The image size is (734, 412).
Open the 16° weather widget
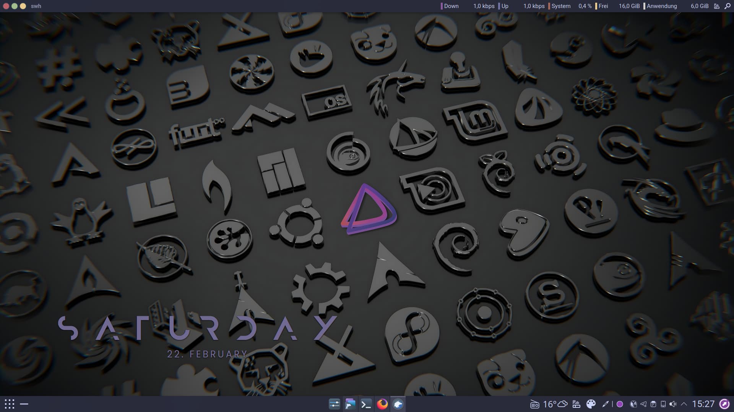click(x=555, y=404)
